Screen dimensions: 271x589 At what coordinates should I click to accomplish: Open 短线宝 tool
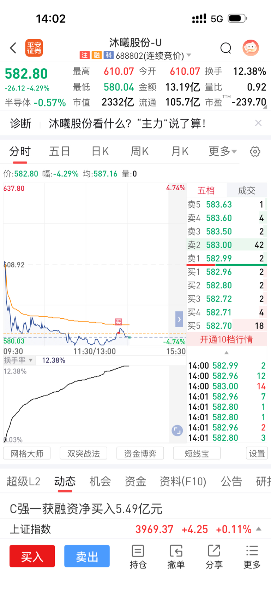click(x=197, y=454)
